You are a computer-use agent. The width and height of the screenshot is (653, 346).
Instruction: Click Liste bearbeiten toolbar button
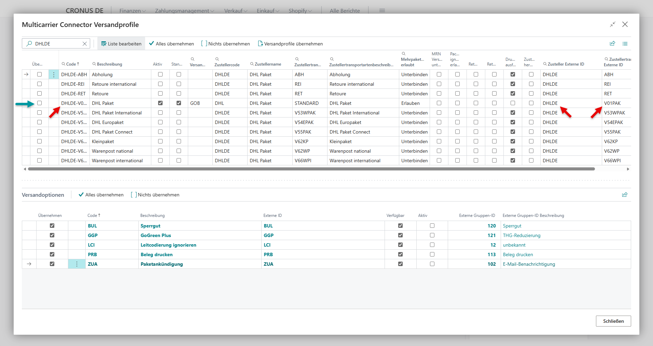click(121, 44)
